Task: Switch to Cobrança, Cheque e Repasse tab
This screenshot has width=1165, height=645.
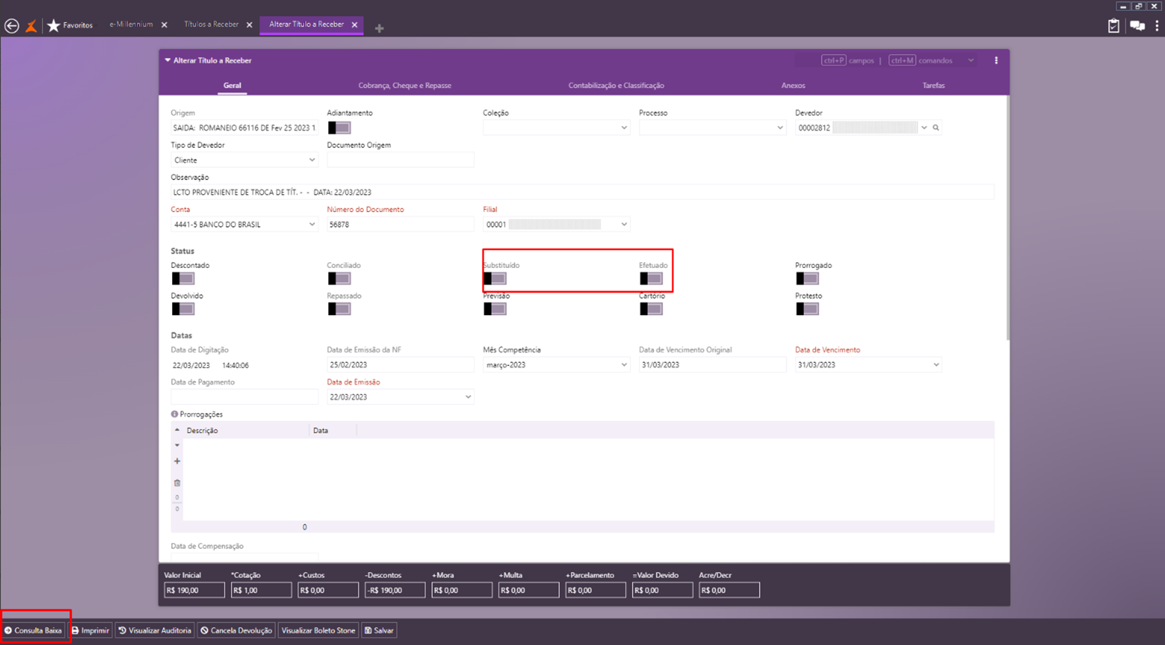Action: [x=404, y=85]
